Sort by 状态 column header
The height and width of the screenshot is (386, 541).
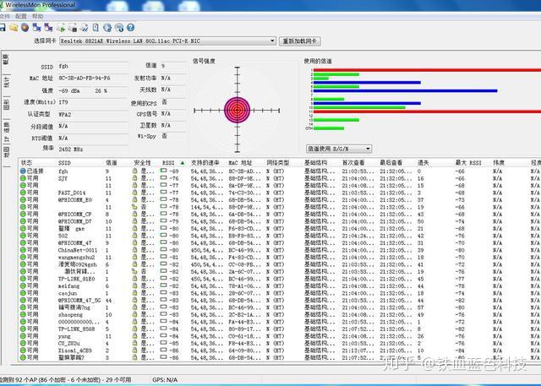point(26,163)
